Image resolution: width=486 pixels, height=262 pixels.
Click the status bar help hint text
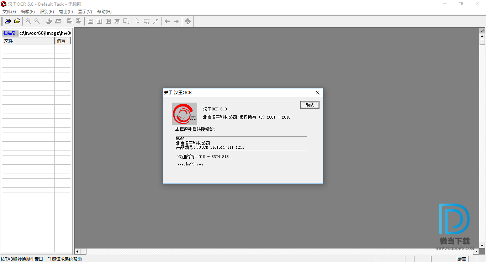pos(41,259)
